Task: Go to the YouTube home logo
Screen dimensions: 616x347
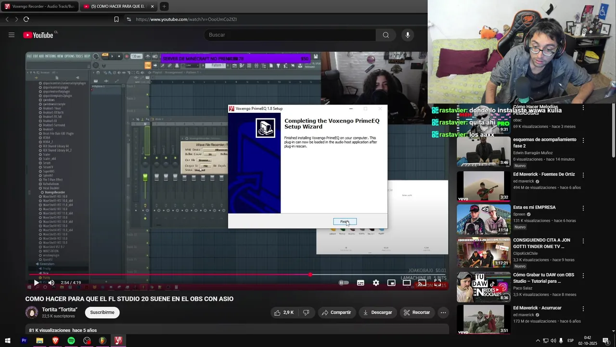Action: point(38,35)
